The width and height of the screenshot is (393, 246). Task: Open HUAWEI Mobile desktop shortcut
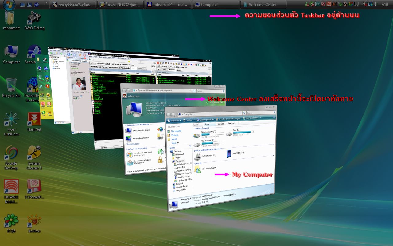tap(11, 192)
